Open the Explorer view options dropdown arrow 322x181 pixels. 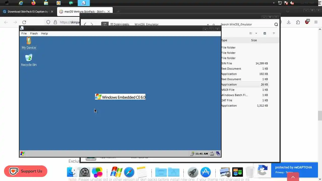tap(256, 33)
